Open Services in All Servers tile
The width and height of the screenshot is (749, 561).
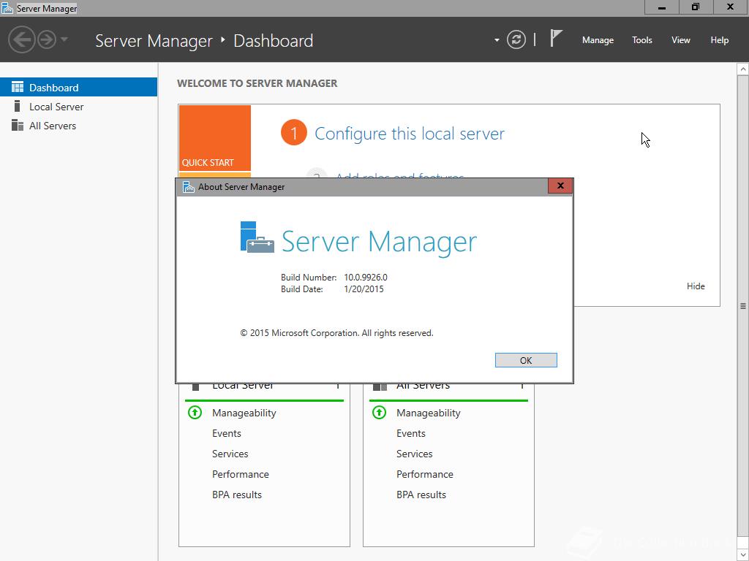pos(415,454)
